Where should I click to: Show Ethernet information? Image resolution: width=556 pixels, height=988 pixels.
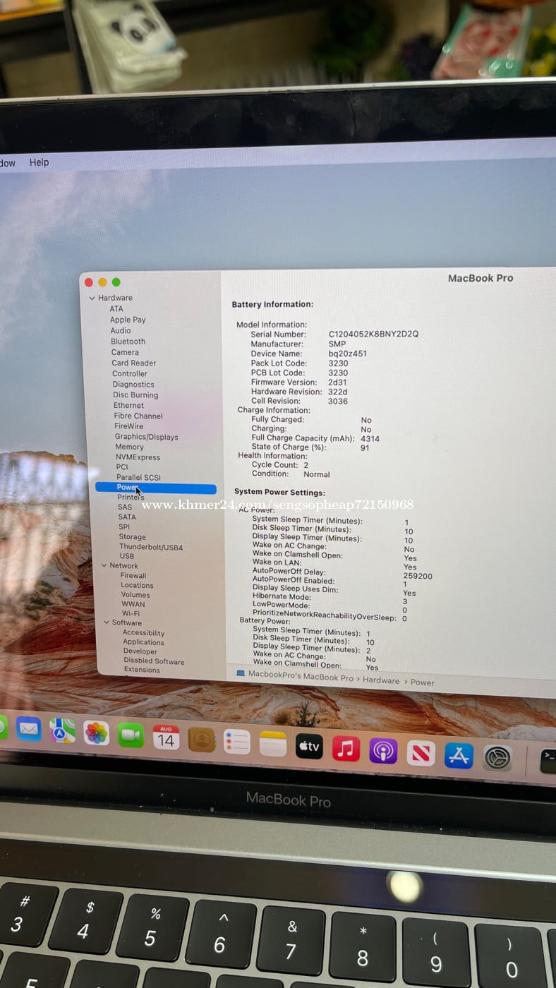coord(129,406)
